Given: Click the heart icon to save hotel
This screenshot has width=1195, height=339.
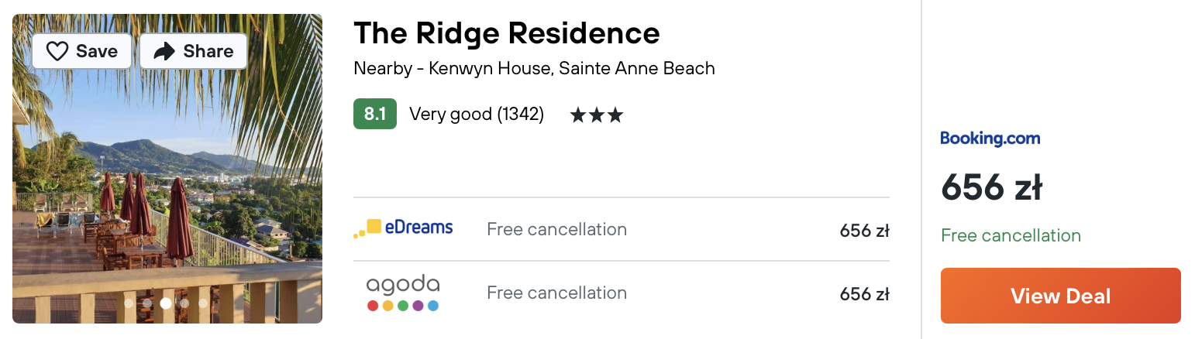Looking at the screenshot, I should point(58,51).
